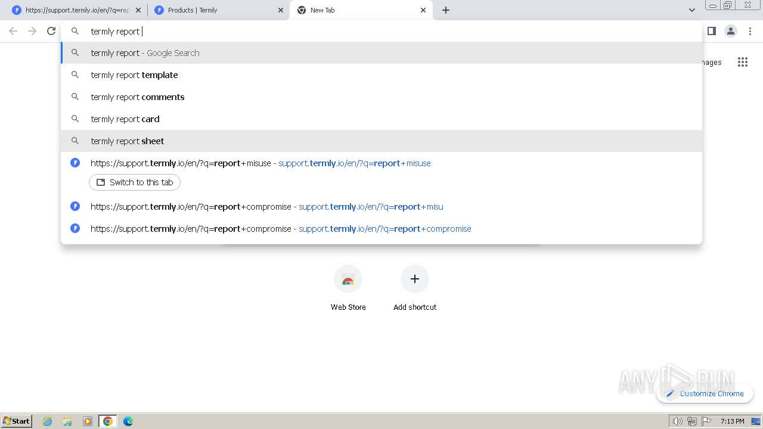Viewport: 763px width, 429px height.
Task: Click search icon beside 'termly report sheet'
Action: click(x=75, y=141)
